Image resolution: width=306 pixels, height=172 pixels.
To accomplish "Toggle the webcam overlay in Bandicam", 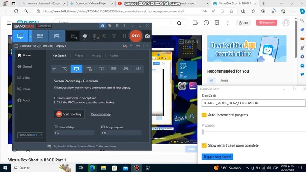I will pos(73,36).
